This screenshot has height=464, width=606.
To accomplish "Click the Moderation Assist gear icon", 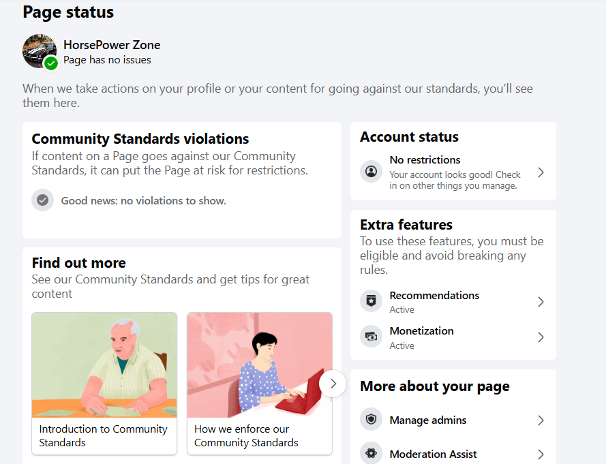I will (371, 454).
